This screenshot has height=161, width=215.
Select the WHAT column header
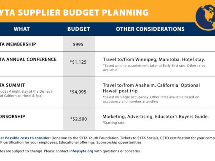[x=22, y=29]
